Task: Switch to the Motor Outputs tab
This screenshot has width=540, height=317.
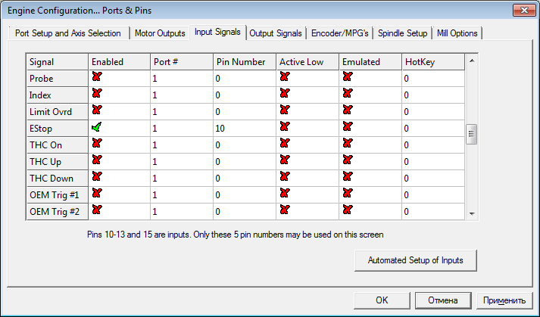Action: click(x=160, y=33)
